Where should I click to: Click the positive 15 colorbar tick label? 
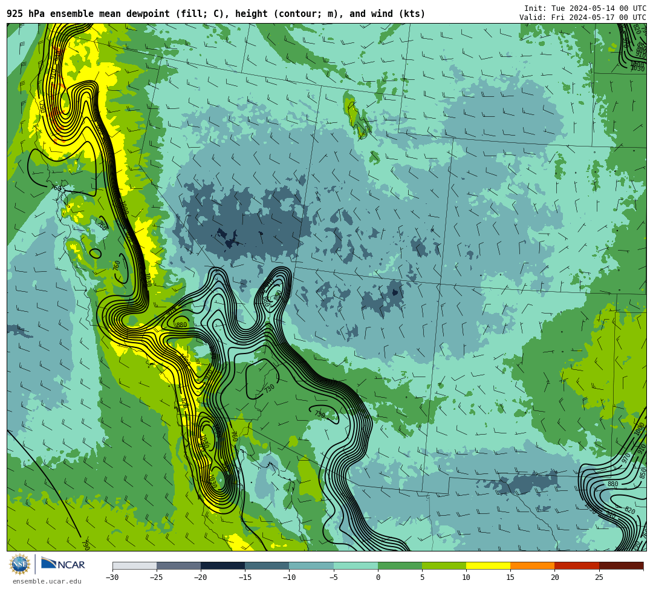[x=510, y=577]
